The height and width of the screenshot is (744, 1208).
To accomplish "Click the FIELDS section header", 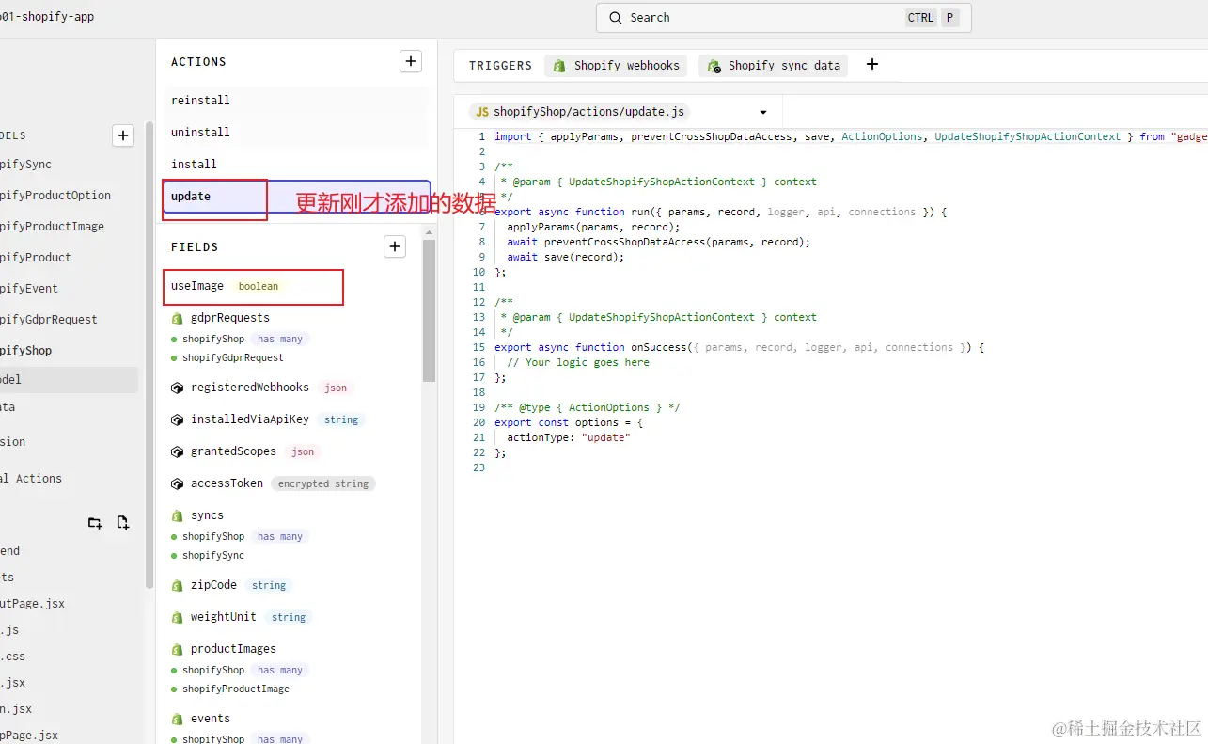I will click(195, 247).
